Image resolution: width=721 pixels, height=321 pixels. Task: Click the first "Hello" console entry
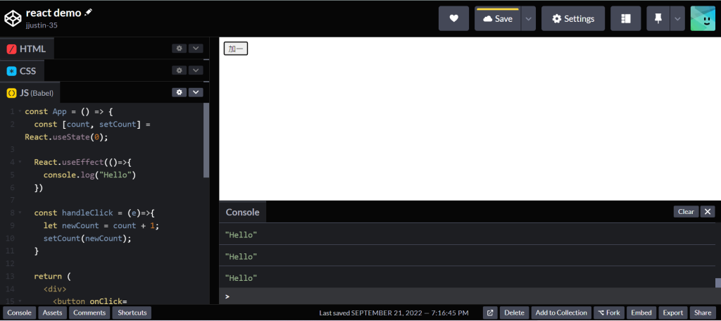[x=241, y=235]
